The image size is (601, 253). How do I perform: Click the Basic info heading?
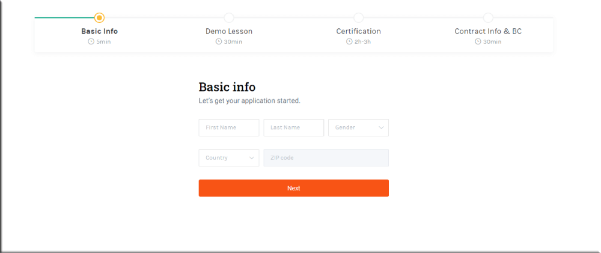click(x=227, y=87)
